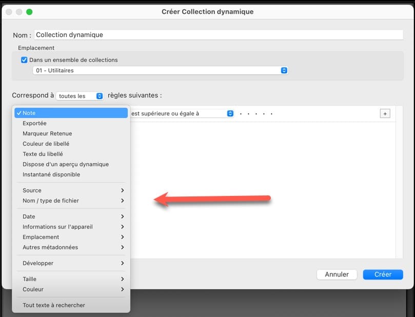The width and height of the screenshot is (415, 317).
Task: Expand Autres métadonnées submenu
Action: [x=71, y=247]
